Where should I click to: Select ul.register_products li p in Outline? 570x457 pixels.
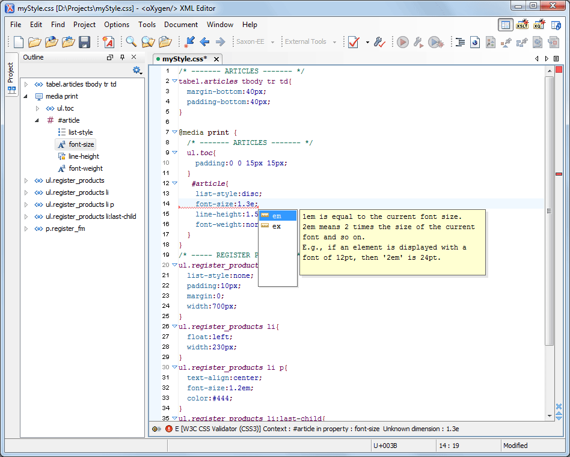(74, 204)
